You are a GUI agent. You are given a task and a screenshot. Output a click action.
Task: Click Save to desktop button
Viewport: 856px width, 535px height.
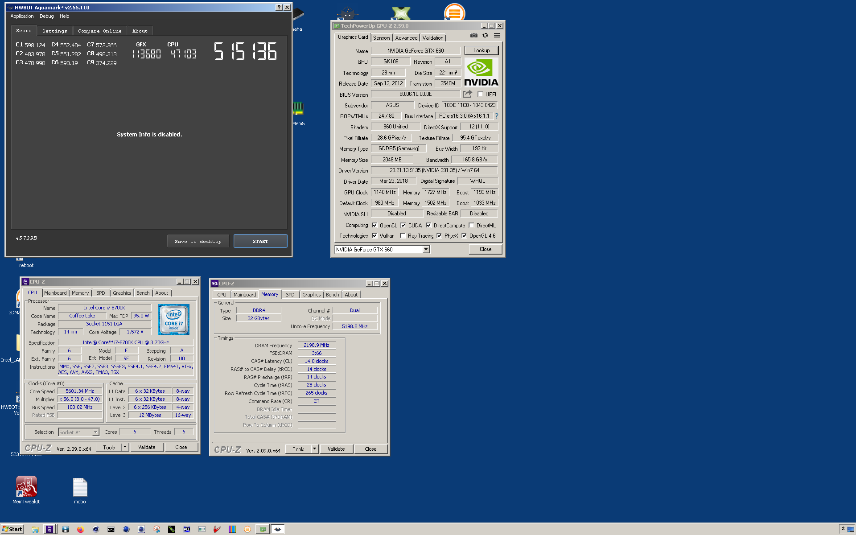click(x=198, y=241)
